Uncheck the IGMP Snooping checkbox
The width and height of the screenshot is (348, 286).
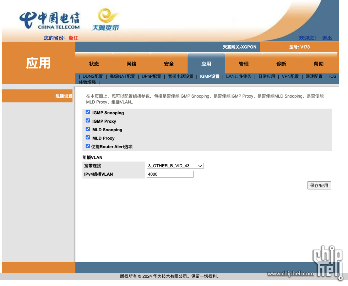88,112
